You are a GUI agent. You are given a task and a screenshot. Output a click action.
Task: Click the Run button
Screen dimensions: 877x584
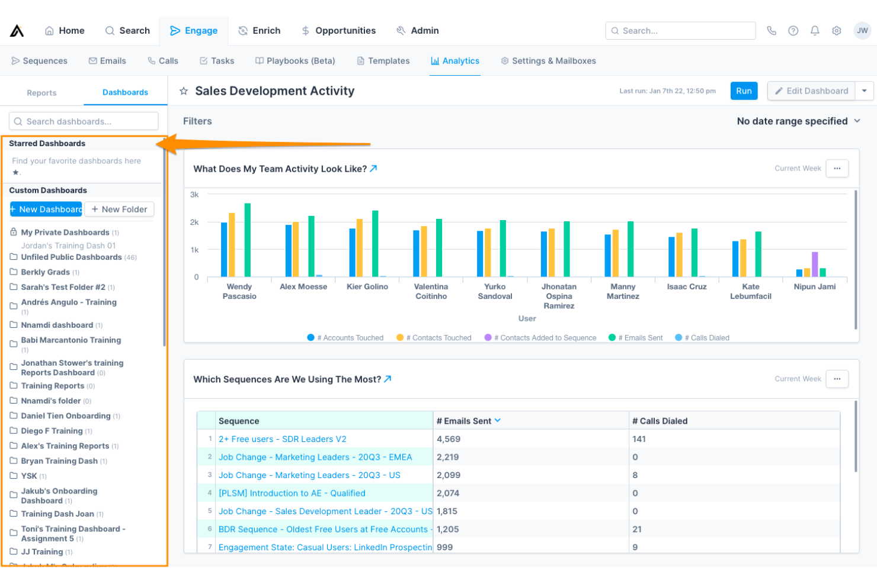744,91
